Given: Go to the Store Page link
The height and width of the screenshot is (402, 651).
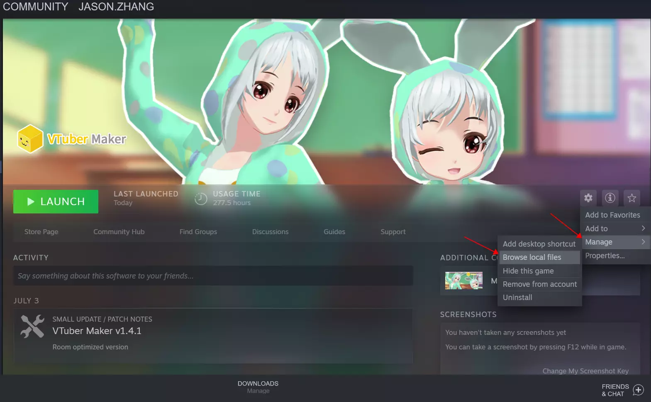Looking at the screenshot, I should tap(41, 232).
